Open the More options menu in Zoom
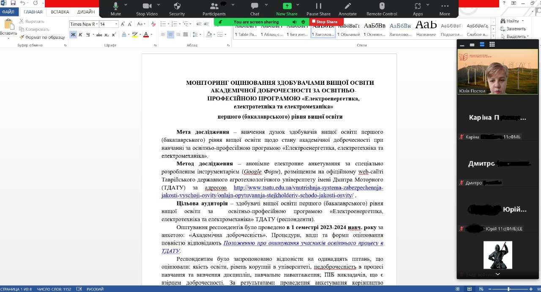The height and width of the screenshot is (292, 541). (445, 9)
